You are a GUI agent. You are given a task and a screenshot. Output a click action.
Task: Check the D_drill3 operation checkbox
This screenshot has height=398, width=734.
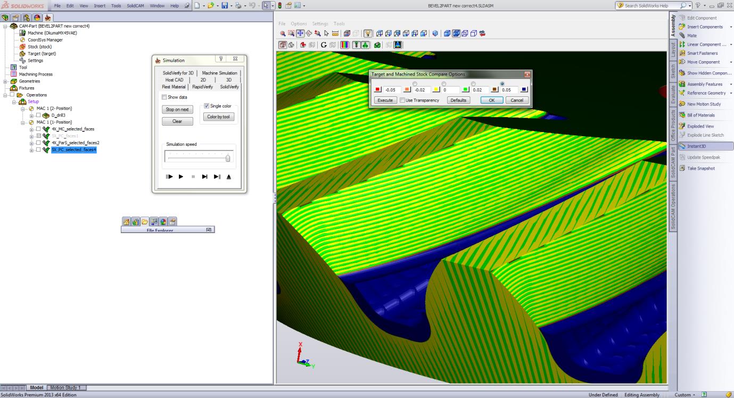[x=38, y=115]
